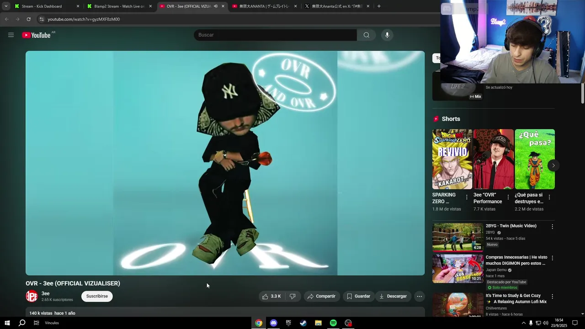This screenshot has height=329, width=585.
Task: Click the Compartir share button
Action: 322,296
